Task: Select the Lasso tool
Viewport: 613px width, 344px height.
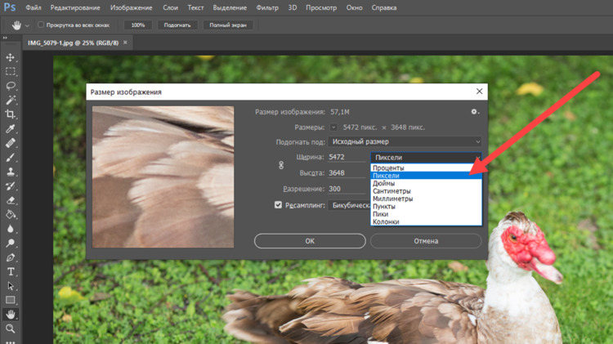Action: click(x=11, y=86)
